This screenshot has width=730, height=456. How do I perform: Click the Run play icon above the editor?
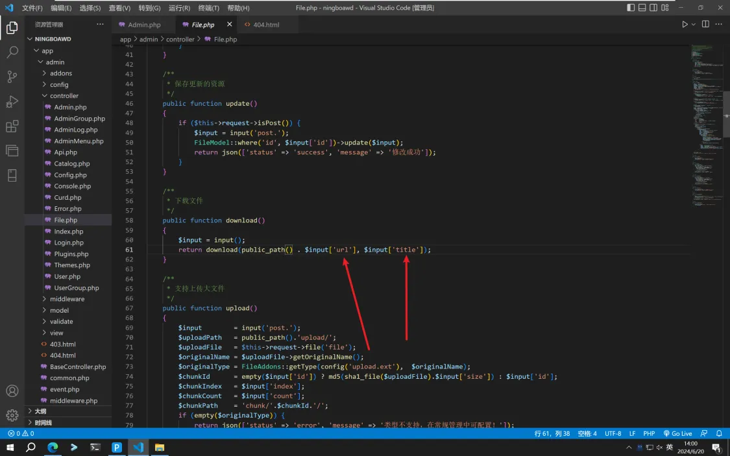(685, 24)
